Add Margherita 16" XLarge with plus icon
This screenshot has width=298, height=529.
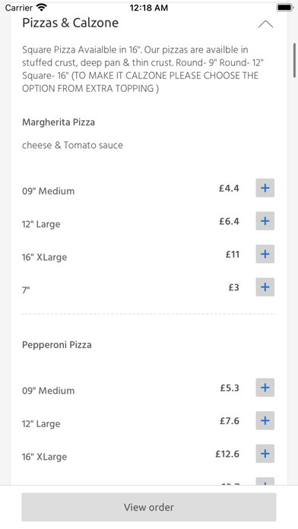[x=265, y=254]
